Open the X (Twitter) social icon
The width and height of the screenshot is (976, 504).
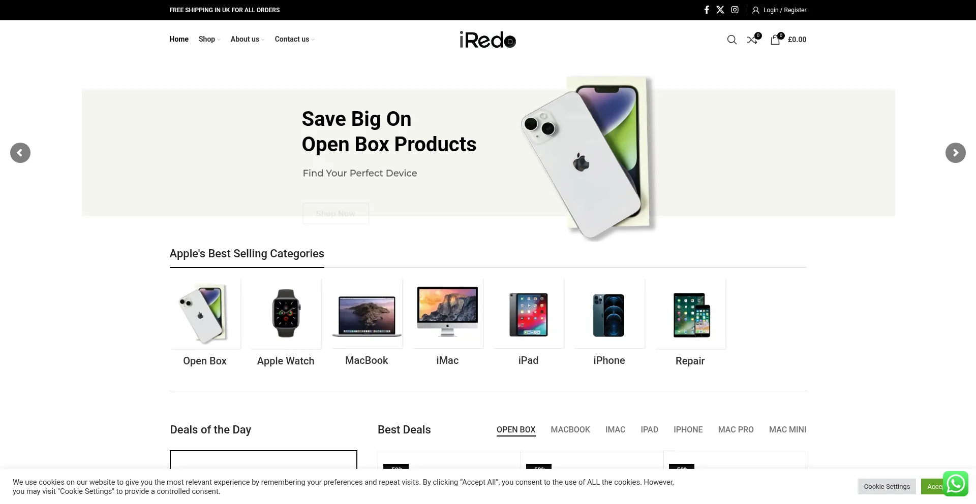click(x=720, y=10)
